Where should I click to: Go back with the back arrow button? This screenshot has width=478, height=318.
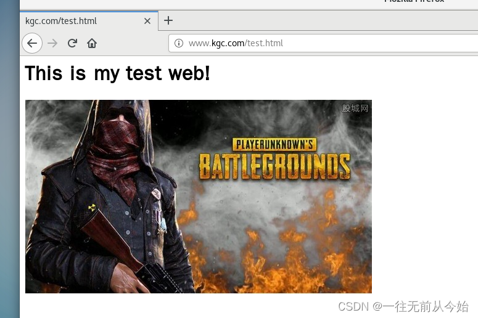point(32,43)
